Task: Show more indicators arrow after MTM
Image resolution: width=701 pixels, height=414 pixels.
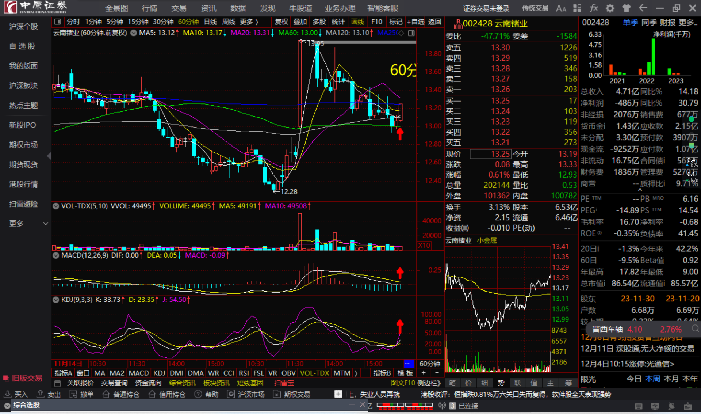Action: 356,373
